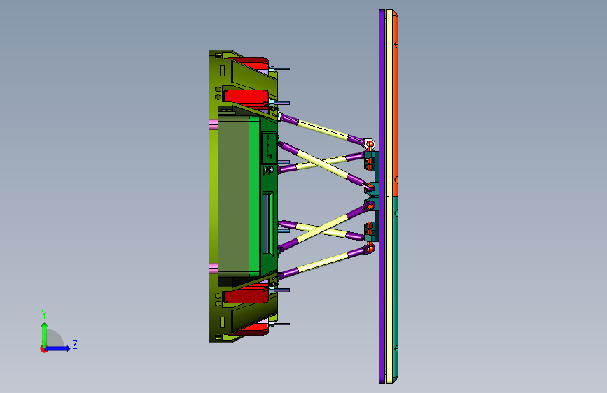Select the bright green box face

[255, 196]
